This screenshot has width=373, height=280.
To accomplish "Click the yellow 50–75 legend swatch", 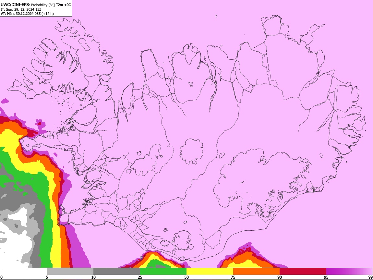I will tap(210, 271).
